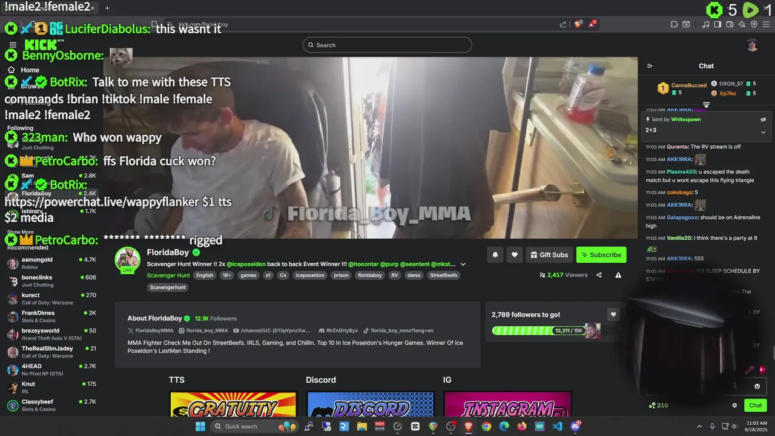Viewport: 775px width, 436px height.
Task: Open TheRealSlimJadey channel in Recommended
Action: tap(51, 352)
